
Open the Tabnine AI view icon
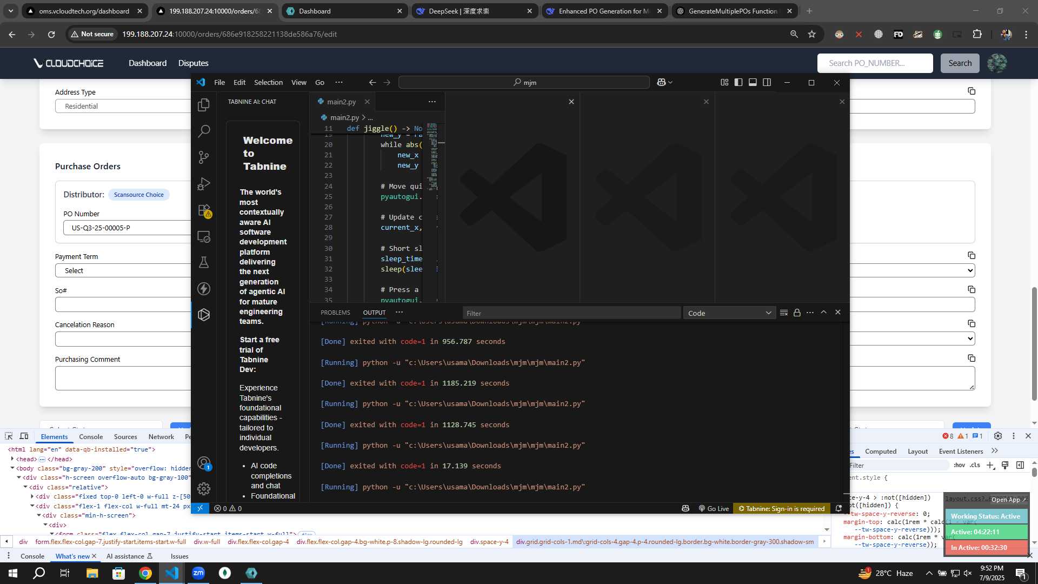(x=204, y=315)
